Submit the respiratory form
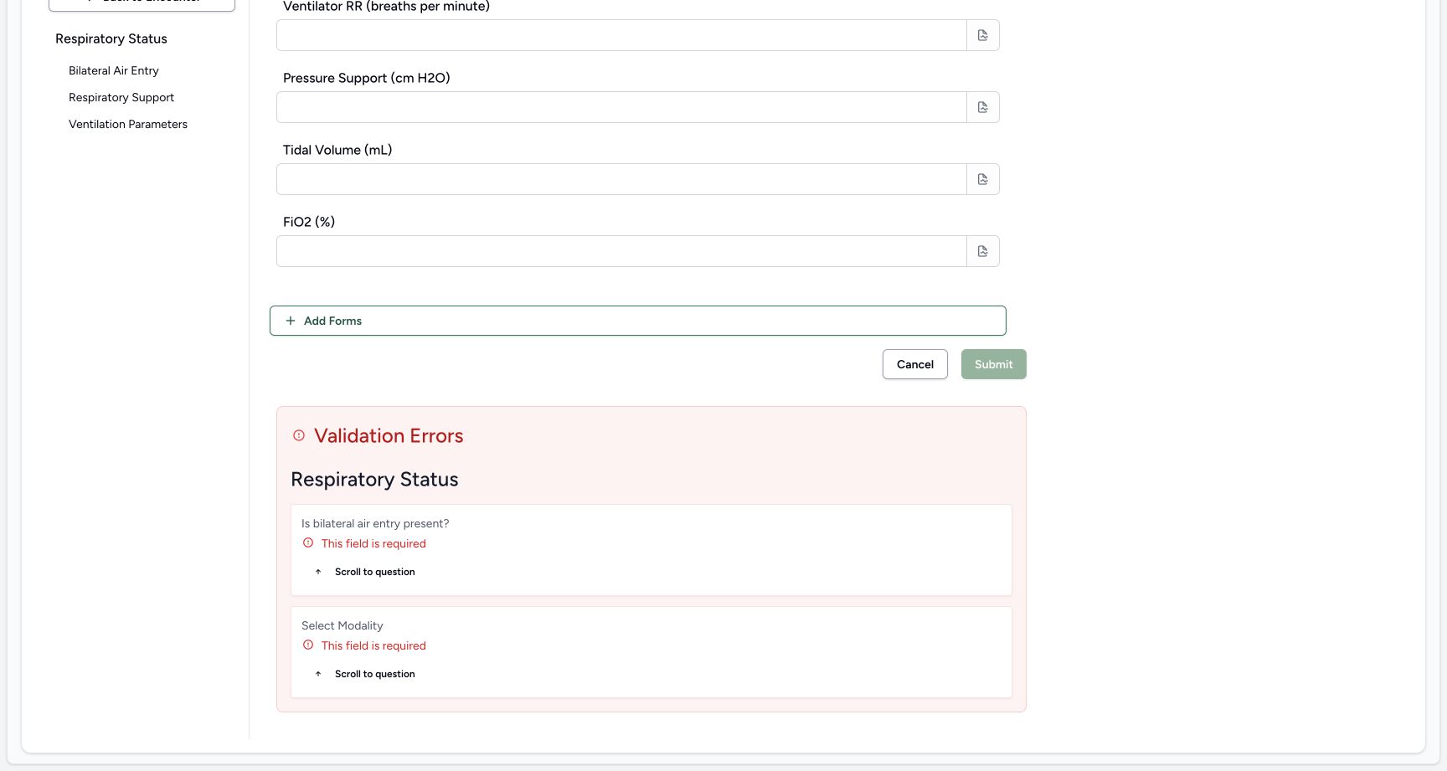The height and width of the screenshot is (771, 1447). (x=994, y=364)
